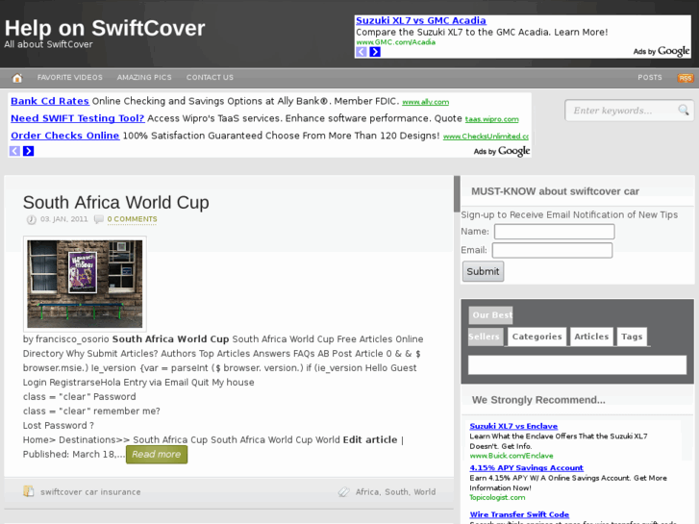Switch to Our Best Sellers tab
This screenshot has width=699, height=524.
click(x=490, y=326)
